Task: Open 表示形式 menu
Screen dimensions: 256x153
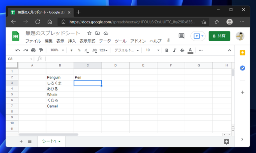Action: coord(88,41)
